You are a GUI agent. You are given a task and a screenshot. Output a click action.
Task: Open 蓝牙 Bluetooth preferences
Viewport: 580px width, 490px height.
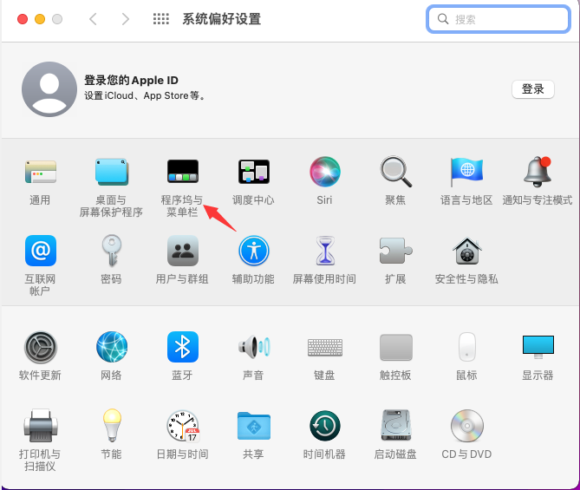[x=183, y=347]
